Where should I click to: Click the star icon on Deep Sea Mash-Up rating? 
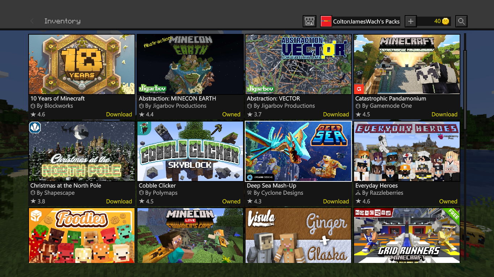[250, 202]
